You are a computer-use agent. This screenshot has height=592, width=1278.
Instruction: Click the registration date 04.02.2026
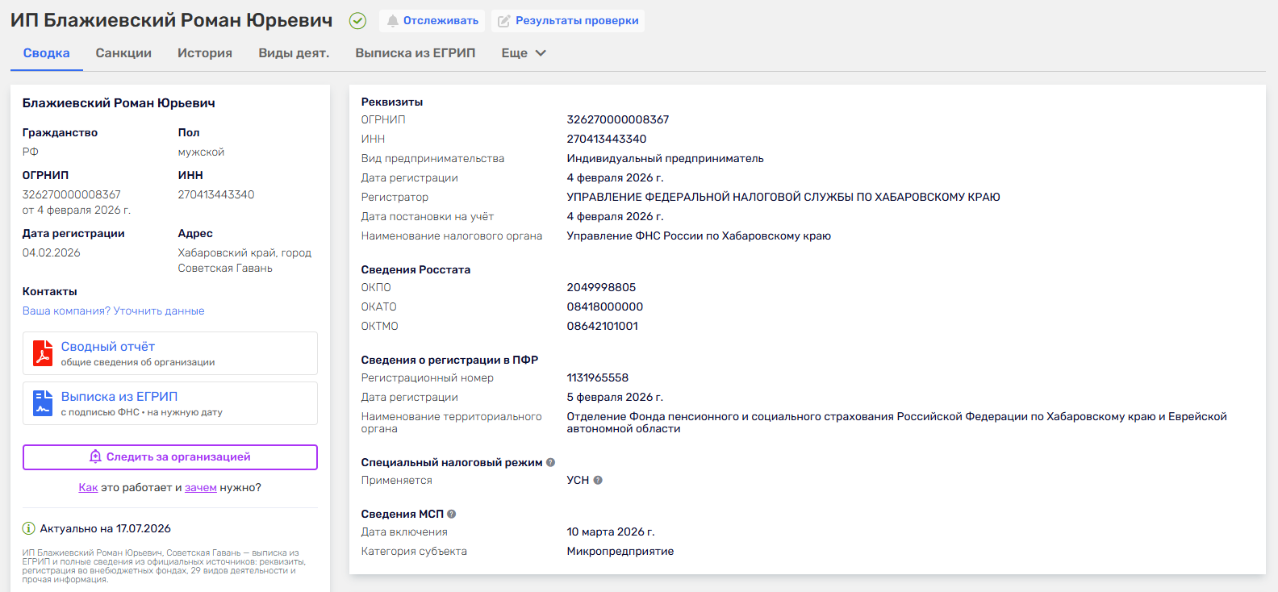coord(52,252)
